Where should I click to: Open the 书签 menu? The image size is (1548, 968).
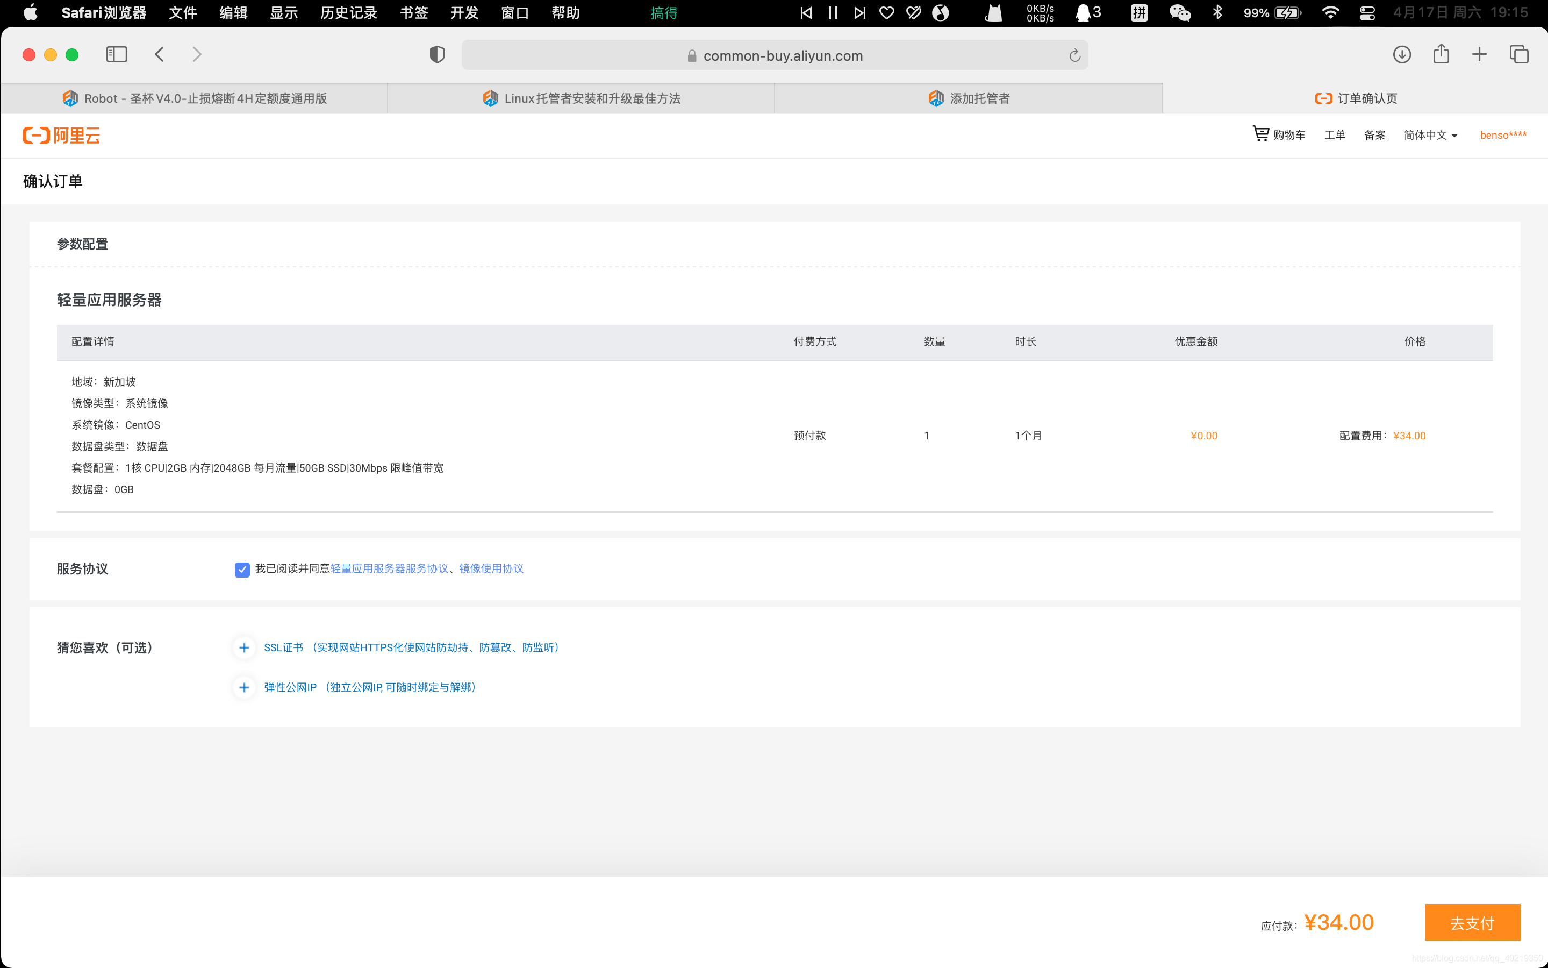tap(413, 12)
